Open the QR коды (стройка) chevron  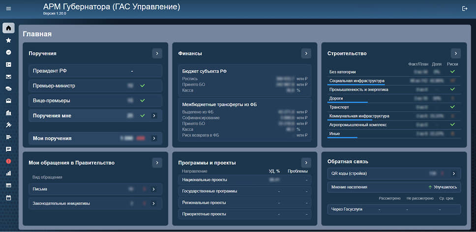pos(454,174)
